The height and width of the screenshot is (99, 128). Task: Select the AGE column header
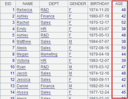[x=119, y=4]
